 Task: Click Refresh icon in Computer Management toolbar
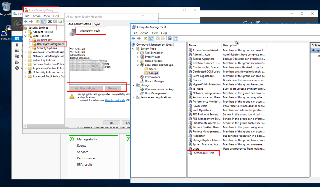tap(158, 38)
